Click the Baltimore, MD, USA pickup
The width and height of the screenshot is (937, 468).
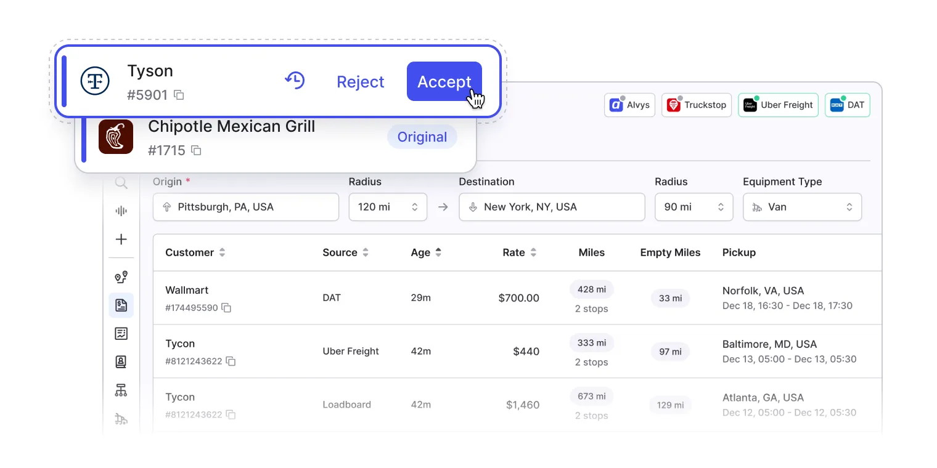point(769,344)
